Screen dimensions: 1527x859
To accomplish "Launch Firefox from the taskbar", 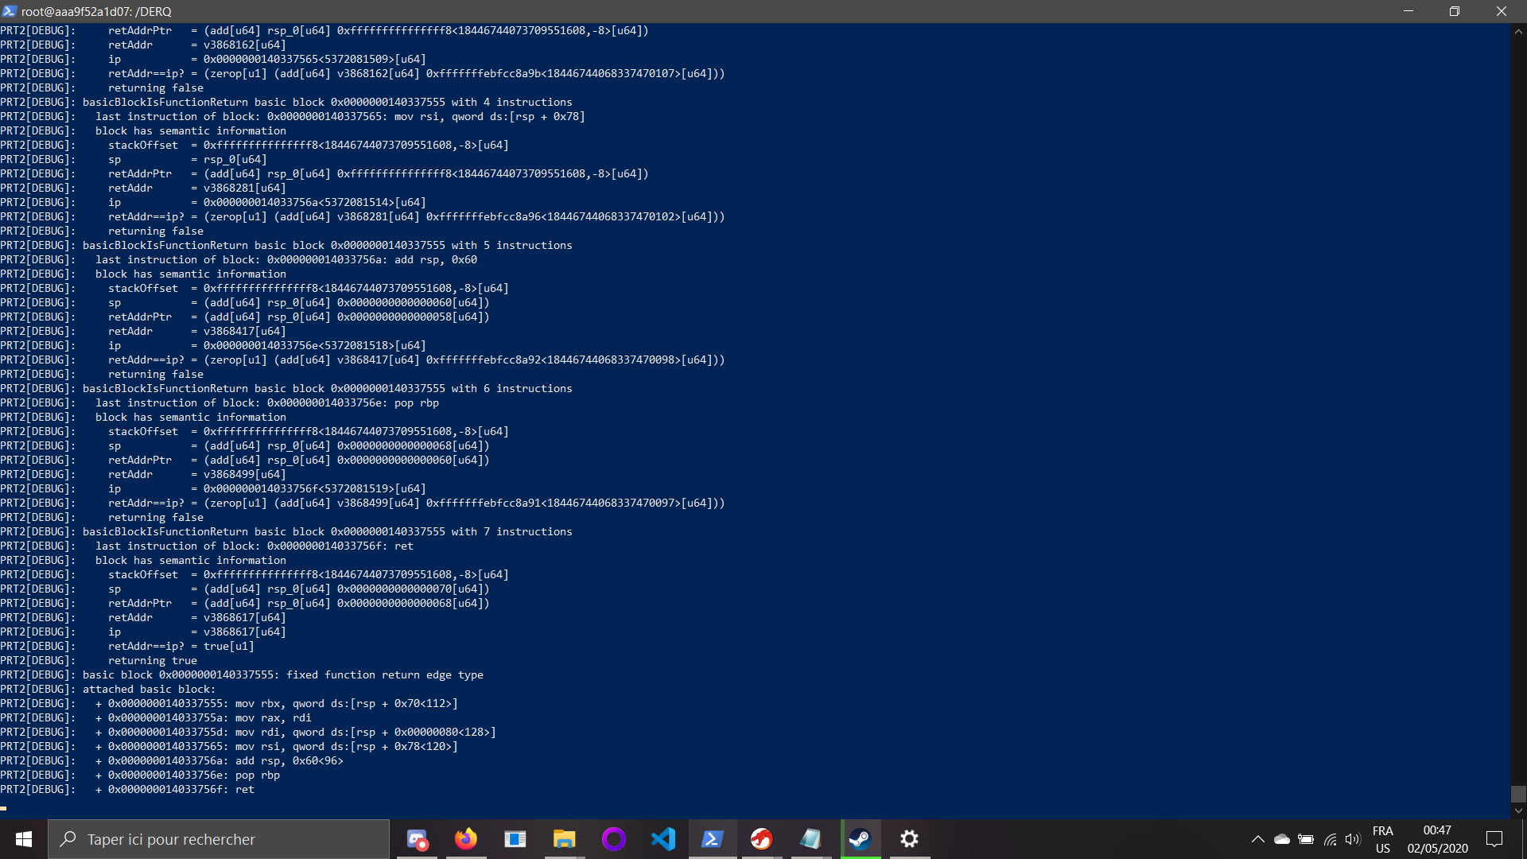I will pyautogui.click(x=466, y=838).
